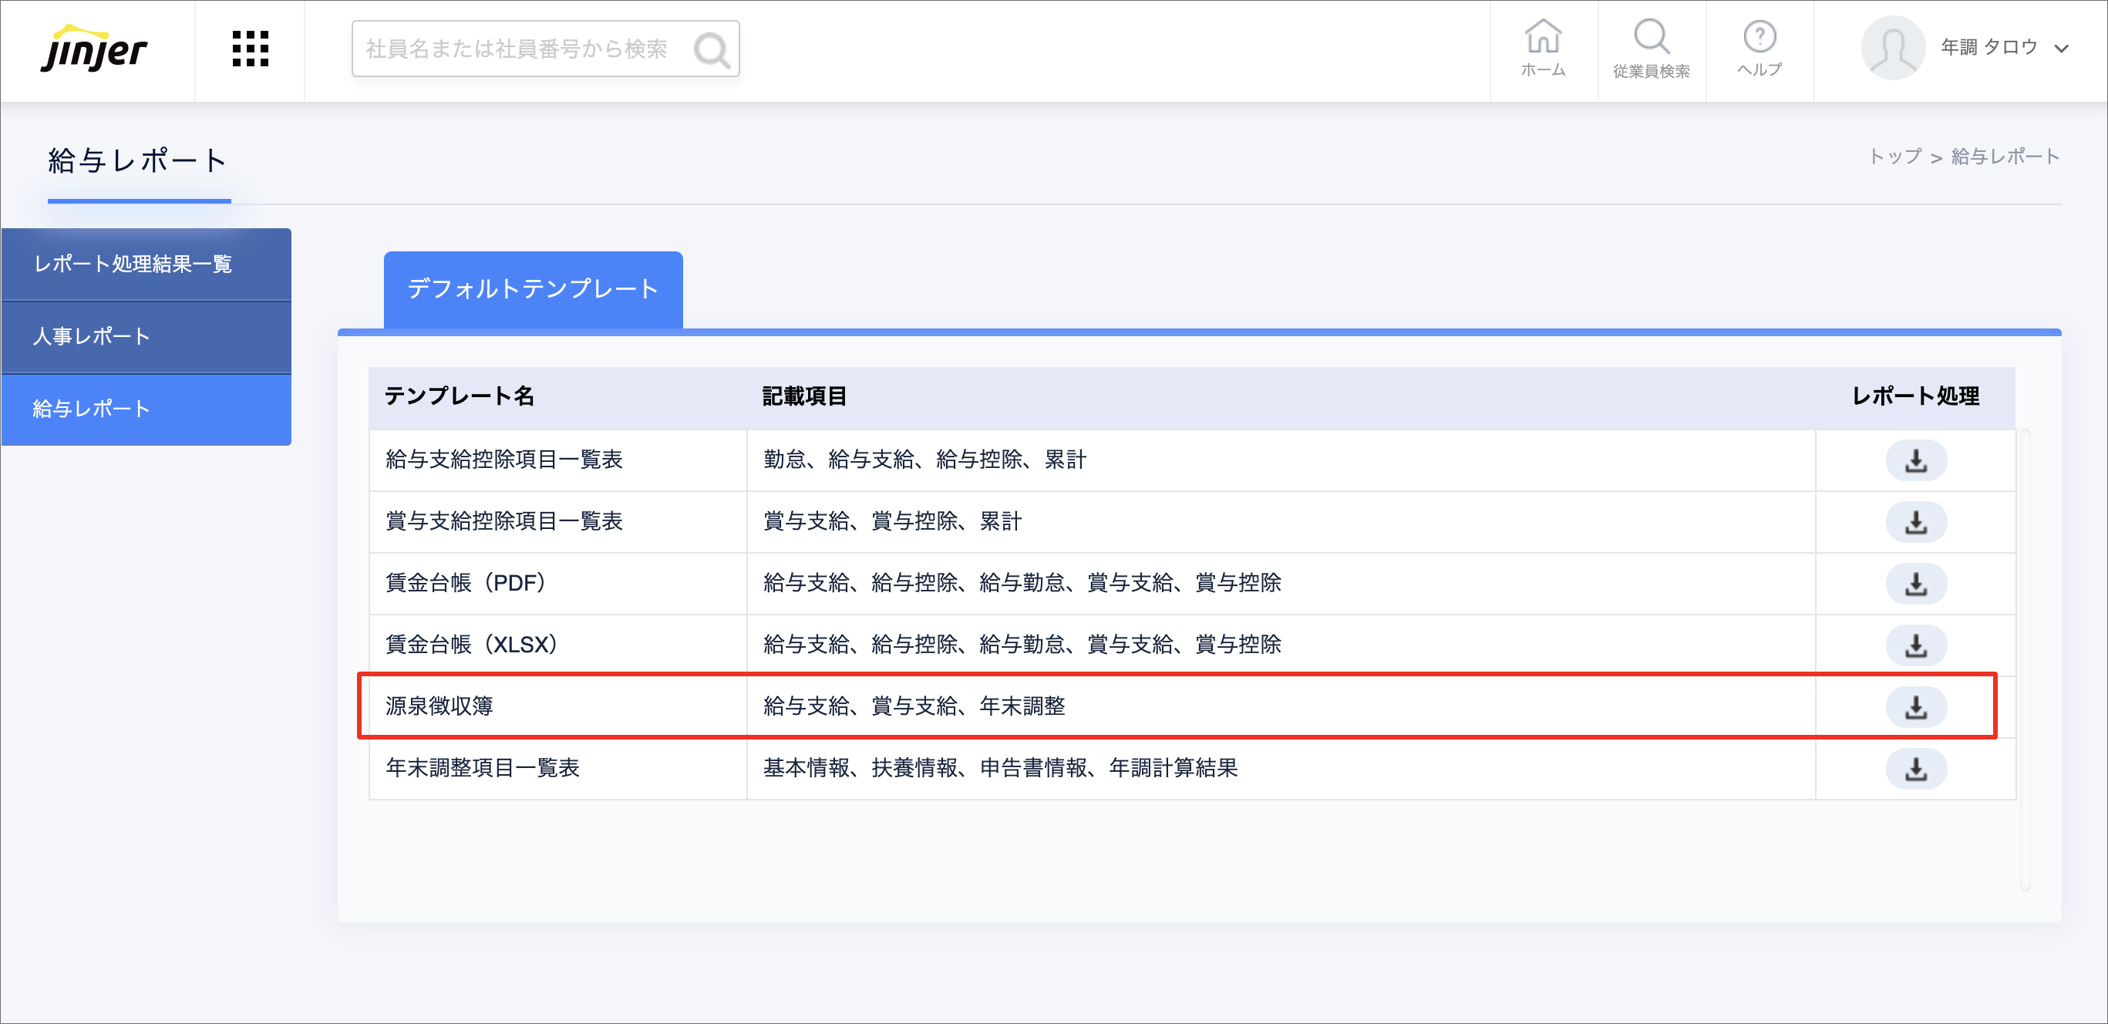Download the 賞与支給控除項目一覧表 report

[x=1915, y=521]
